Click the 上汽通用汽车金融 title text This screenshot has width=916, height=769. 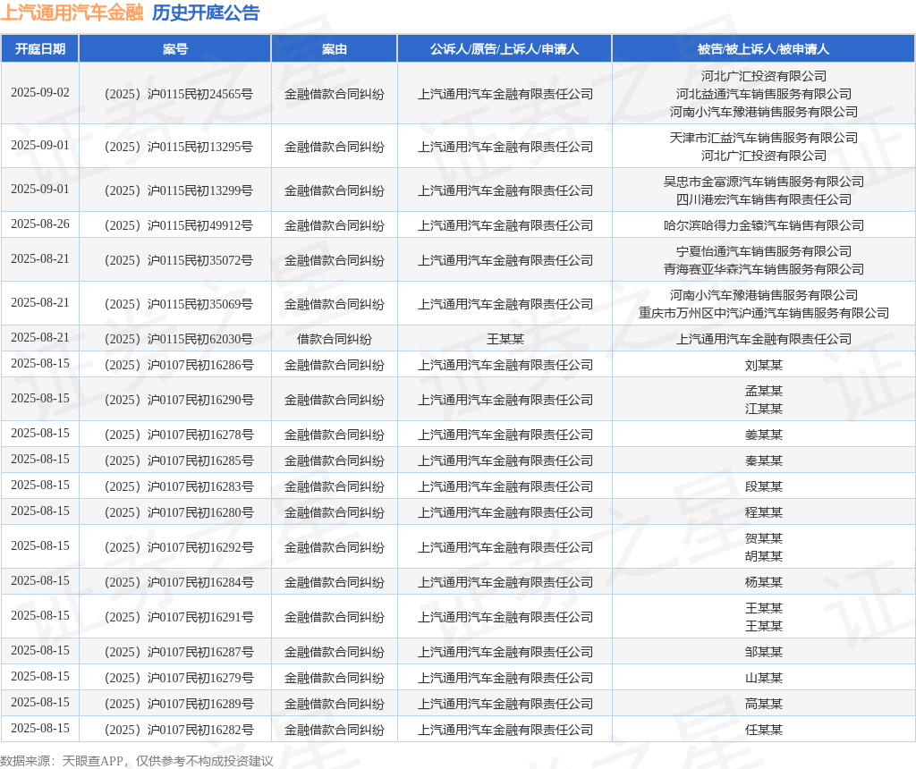coord(72,13)
